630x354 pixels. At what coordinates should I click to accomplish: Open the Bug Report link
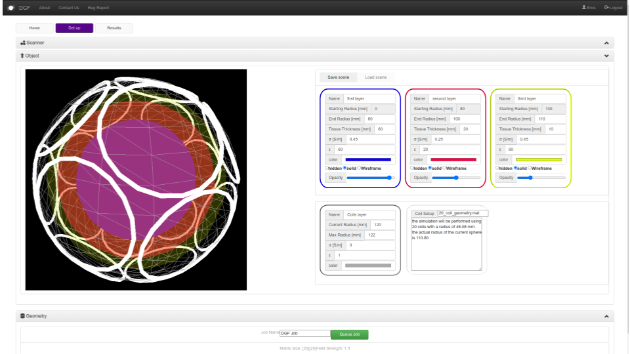[98, 7]
